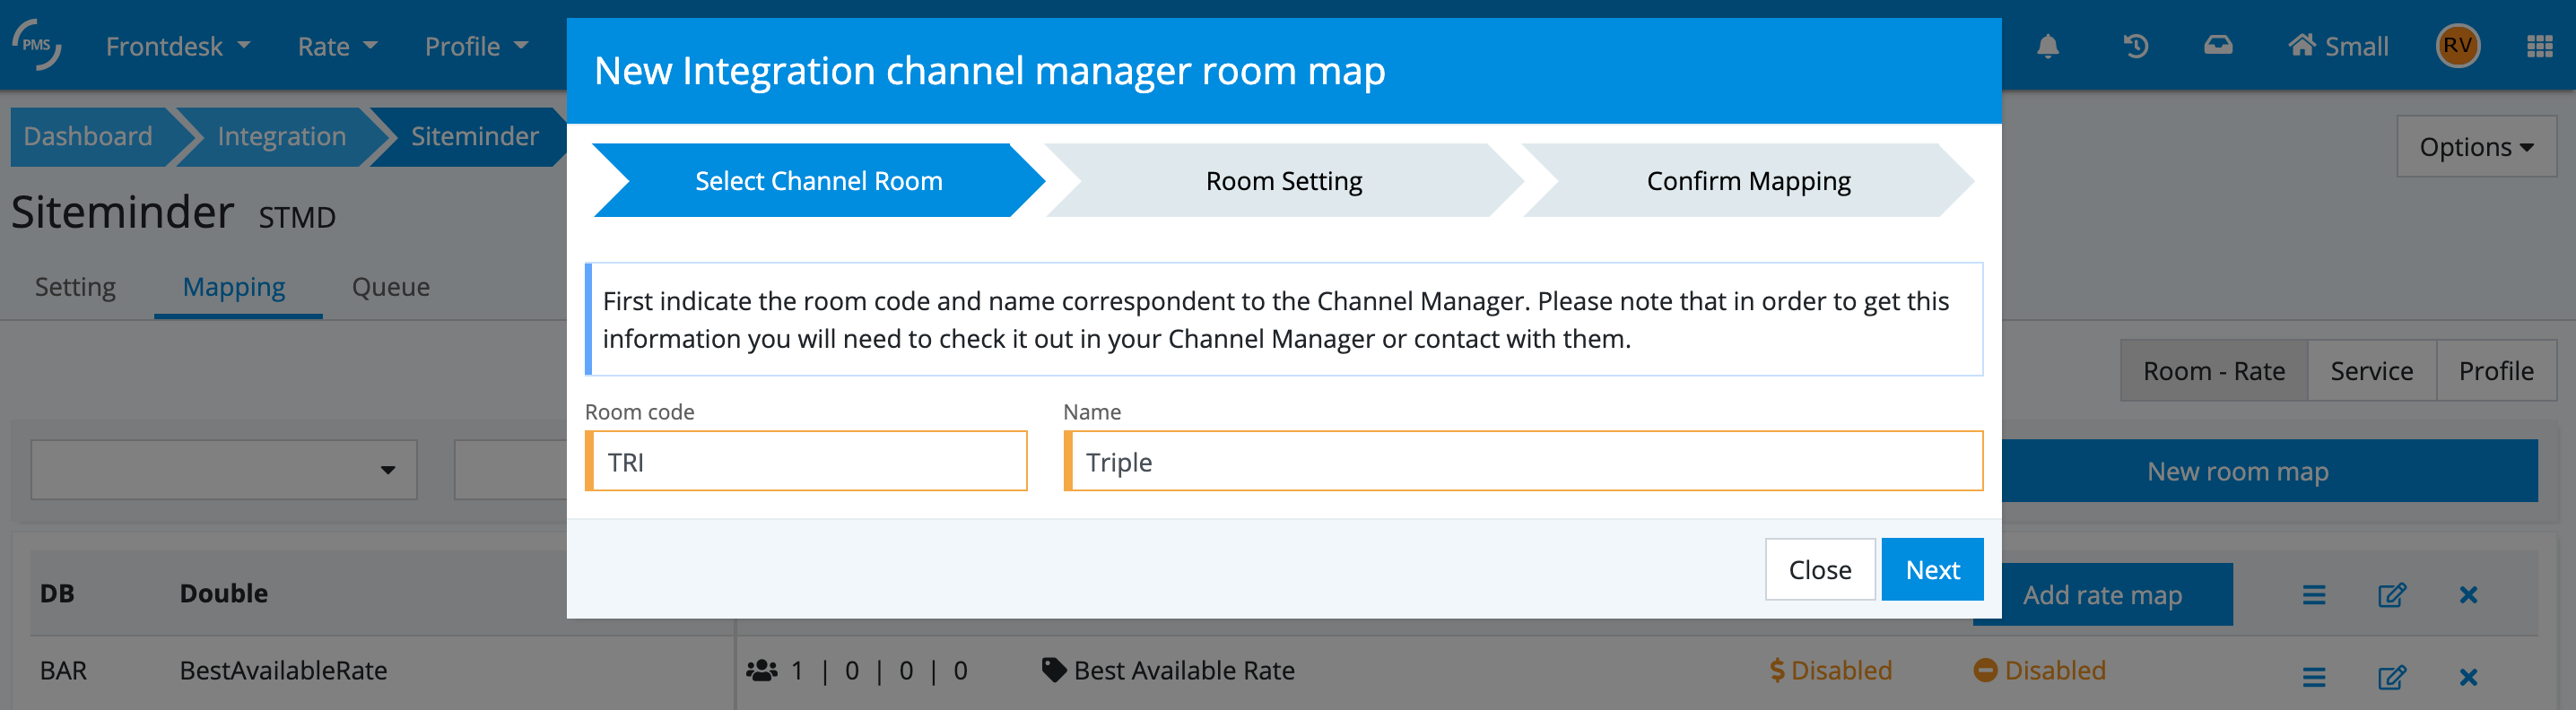Open the history clock icon
2576x710 pixels.
tap(2135, 46)
